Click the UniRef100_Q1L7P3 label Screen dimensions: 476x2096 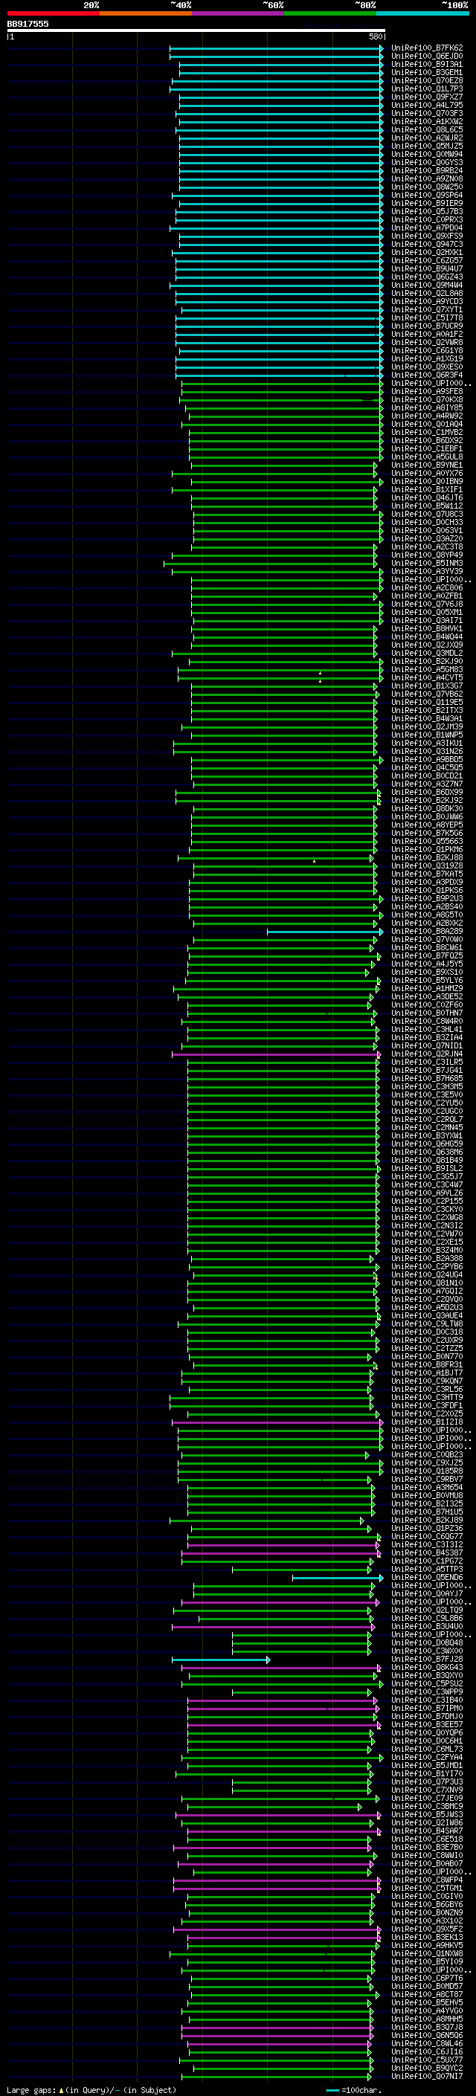tap(427, 89)
